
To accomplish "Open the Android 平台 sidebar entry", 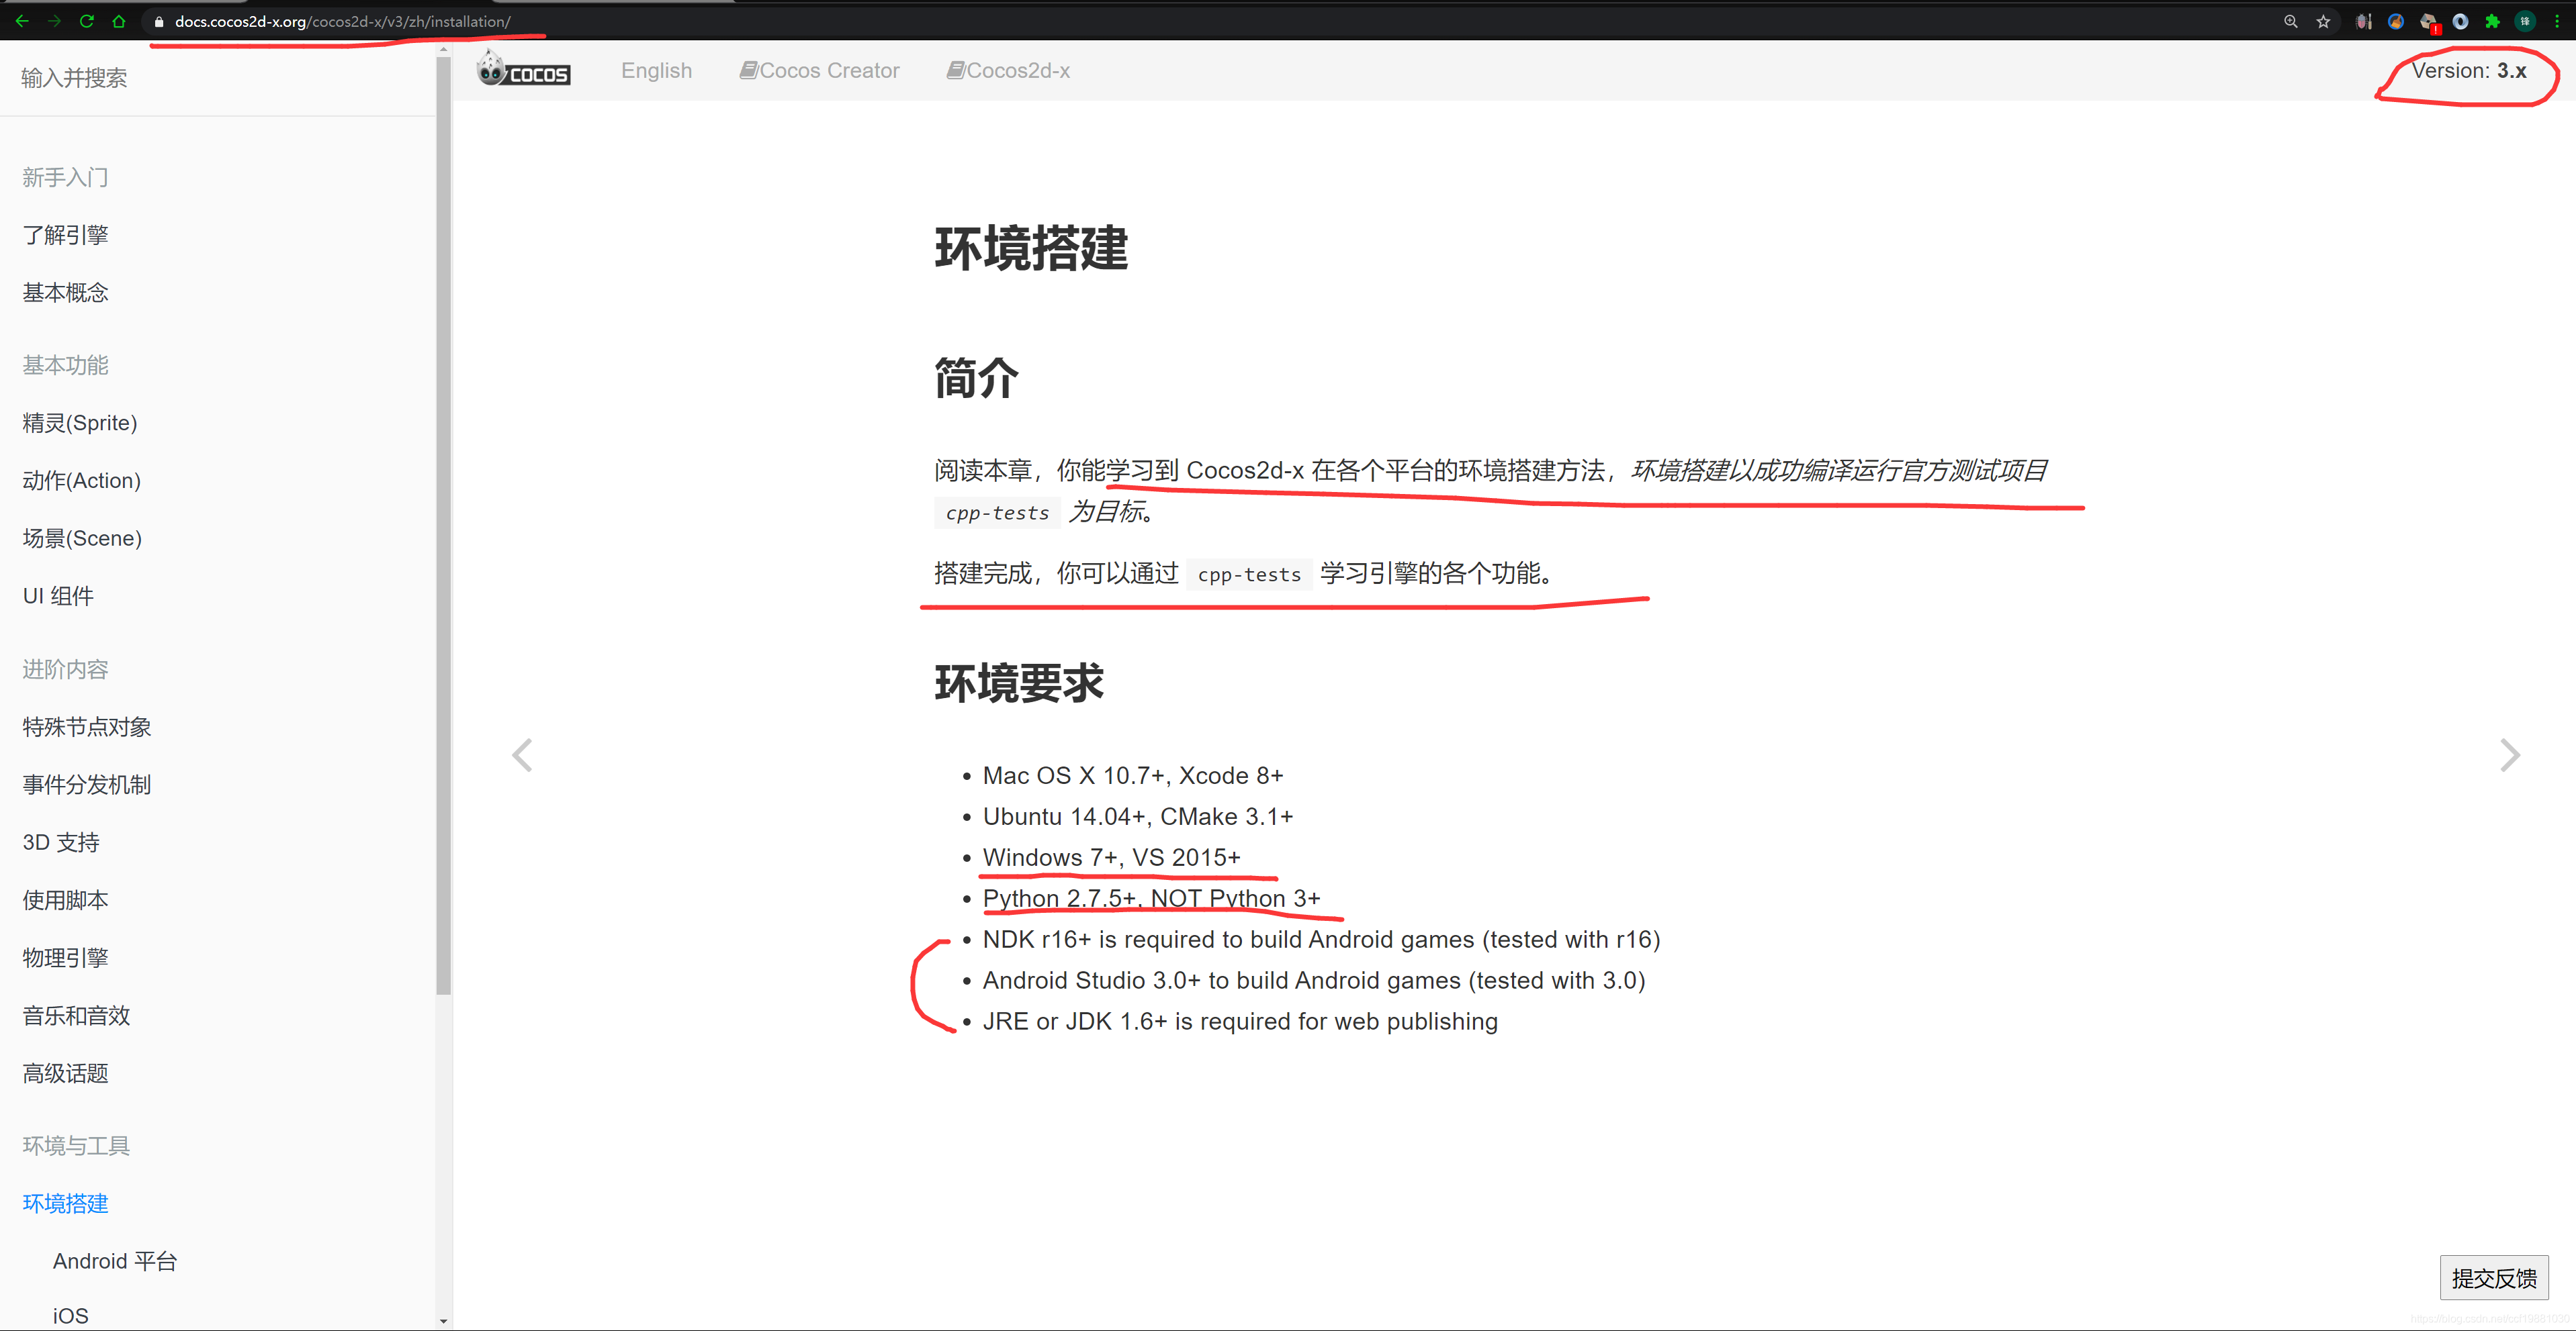I will tap(114, 1260).
